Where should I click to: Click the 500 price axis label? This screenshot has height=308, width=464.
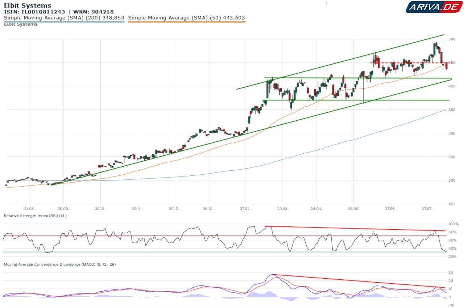pyautogui.click(x=452, y=39)
